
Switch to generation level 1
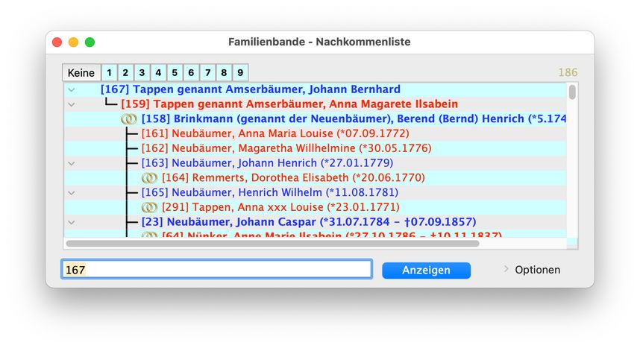pyautogui.click(x=109, y=73)
